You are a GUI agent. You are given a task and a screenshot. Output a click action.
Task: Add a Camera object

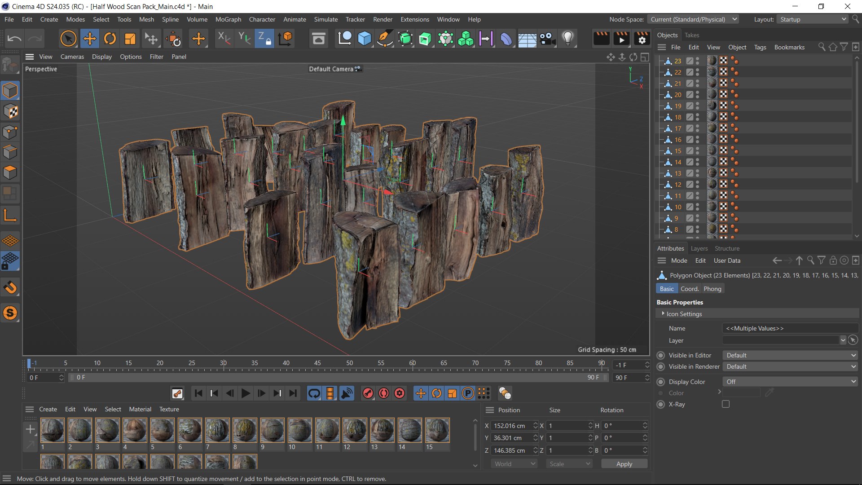tap(548, 39)
